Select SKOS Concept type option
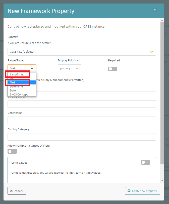The image size is (169, 204). (19, 94)
